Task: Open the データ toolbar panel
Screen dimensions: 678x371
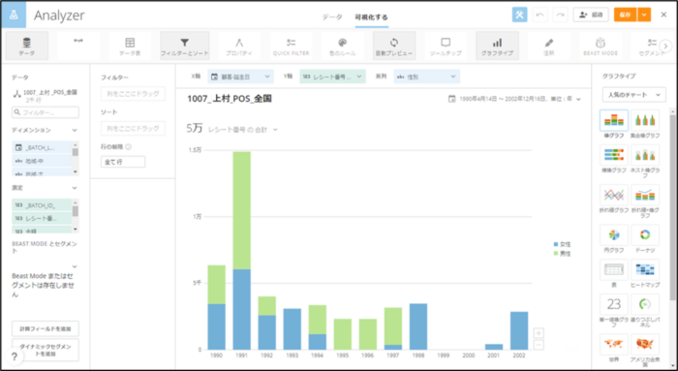Action: pyautogui.click(x=27, y=46)
